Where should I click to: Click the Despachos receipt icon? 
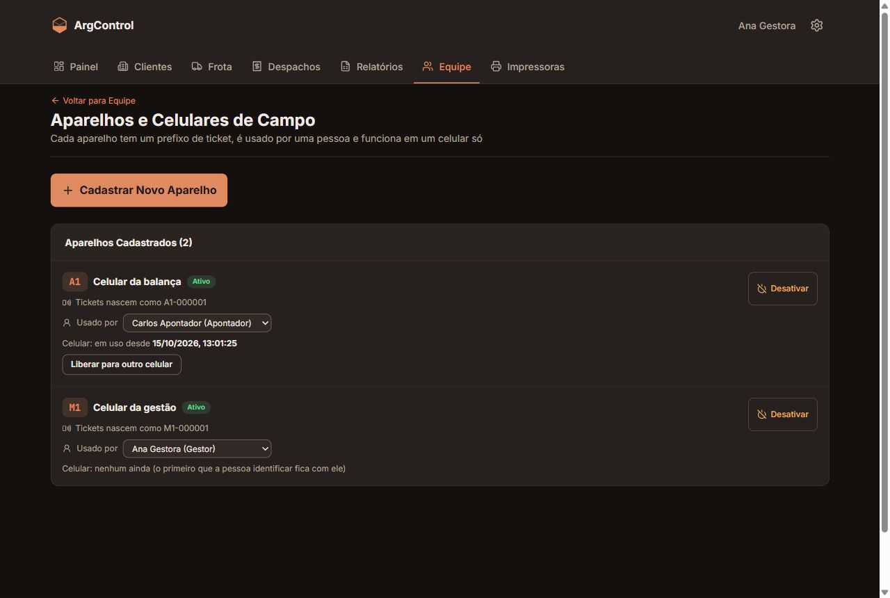pyautogui.click(x=257, y=67)
